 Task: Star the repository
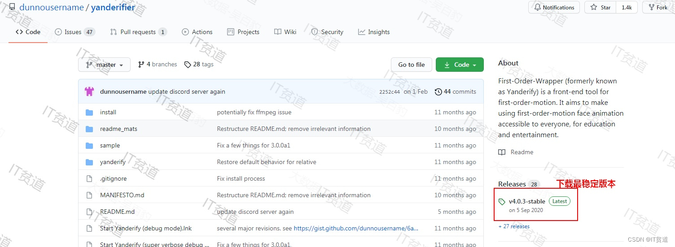[x=600, y=7]
